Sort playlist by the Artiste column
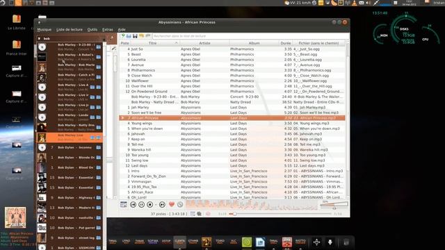The height and width of the screenshot is (250, 445). click(204, 43)
